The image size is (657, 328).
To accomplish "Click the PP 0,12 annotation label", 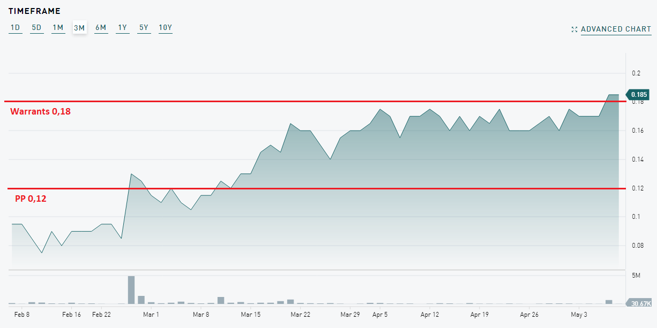I will click(x=31, y=199).
